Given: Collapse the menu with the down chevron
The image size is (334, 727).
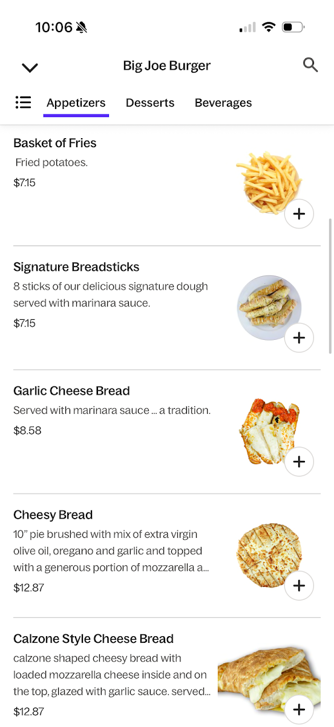Looking at the screenshot, I should coord(30,67).
